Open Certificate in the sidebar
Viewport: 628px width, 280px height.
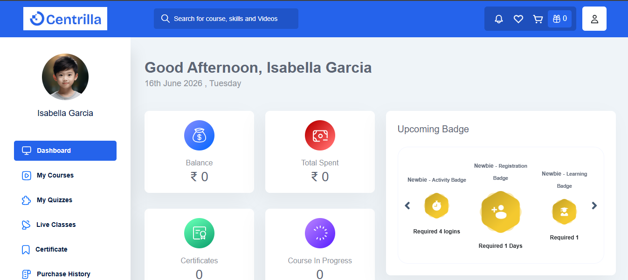pos(65,249)
